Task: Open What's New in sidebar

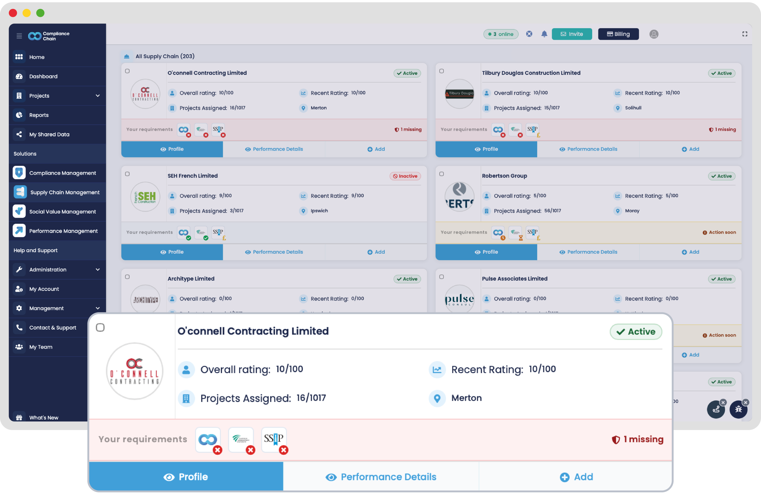Action: 48,417
